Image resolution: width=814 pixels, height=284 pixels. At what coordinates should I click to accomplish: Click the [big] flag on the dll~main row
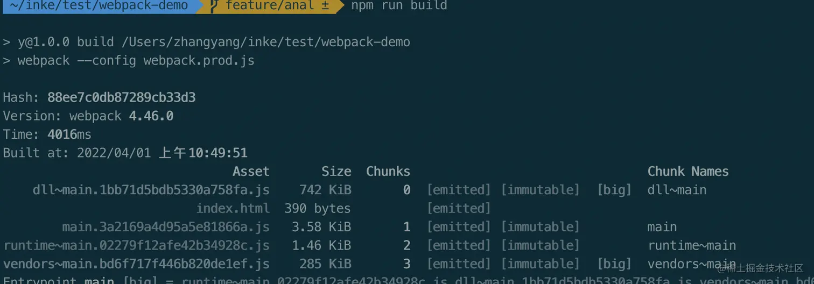click(x=614, y=190)
